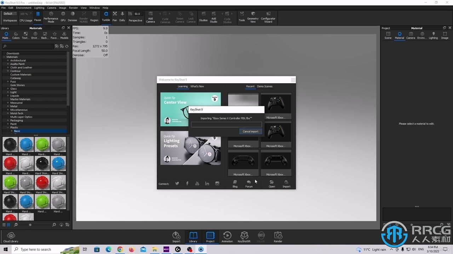Click the perspective focal length field
Screen dimensions: 453x254
[137, 14]
